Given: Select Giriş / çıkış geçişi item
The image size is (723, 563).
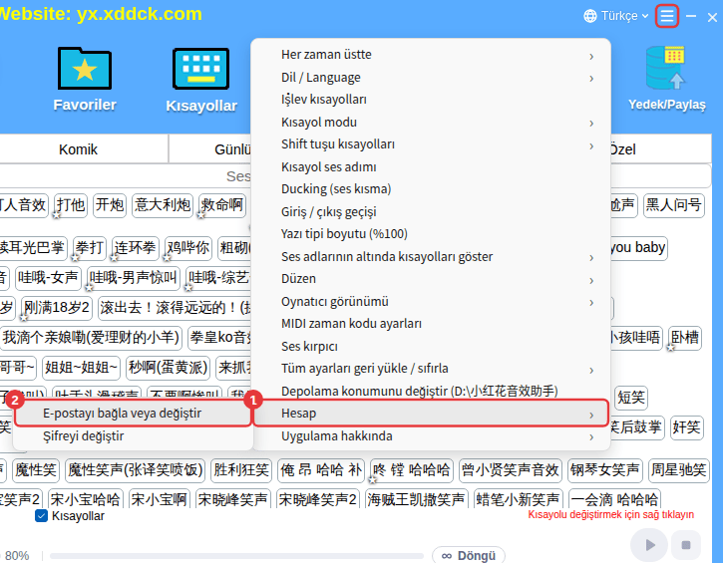Looking at the screenshot, I should [431, 212].
